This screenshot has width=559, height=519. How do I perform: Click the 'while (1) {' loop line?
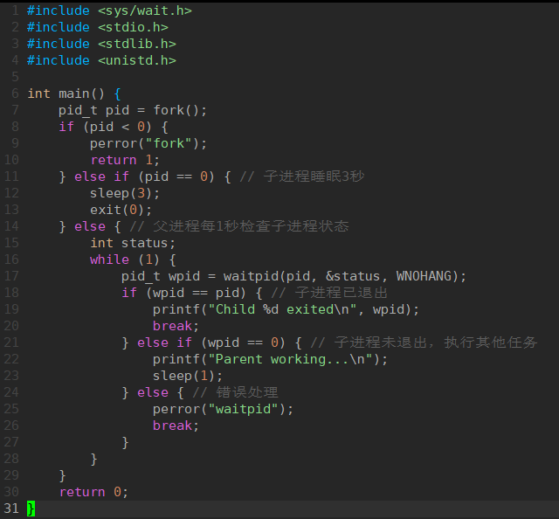coord(133,259)
